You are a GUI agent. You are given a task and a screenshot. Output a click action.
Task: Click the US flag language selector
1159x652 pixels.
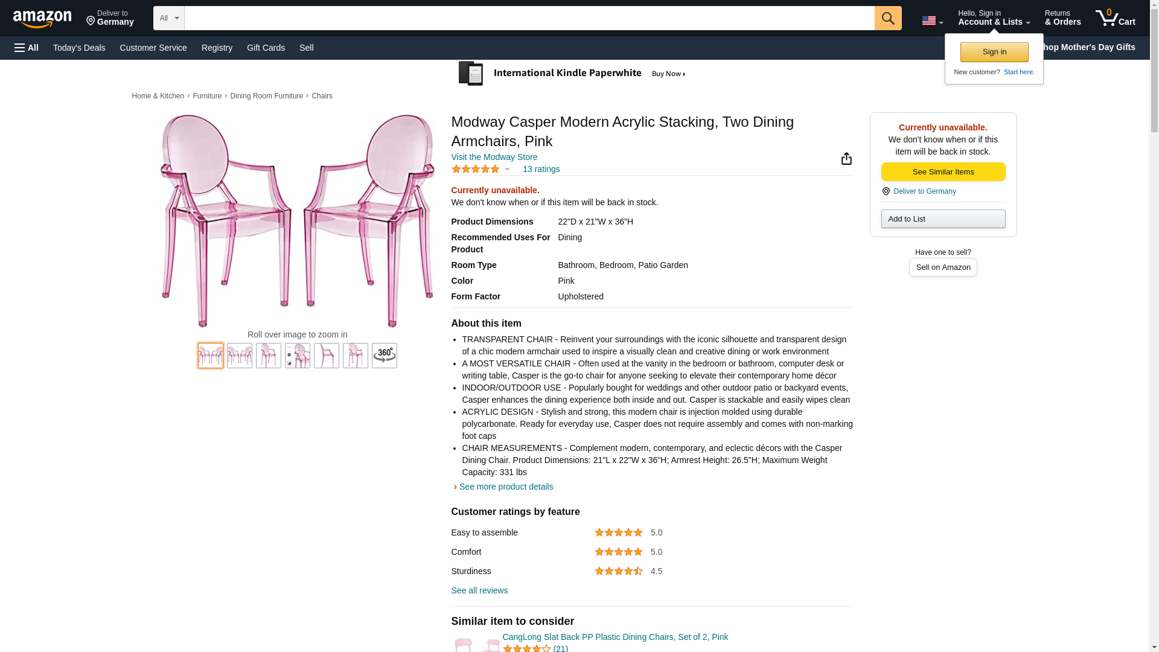[932, 21]
